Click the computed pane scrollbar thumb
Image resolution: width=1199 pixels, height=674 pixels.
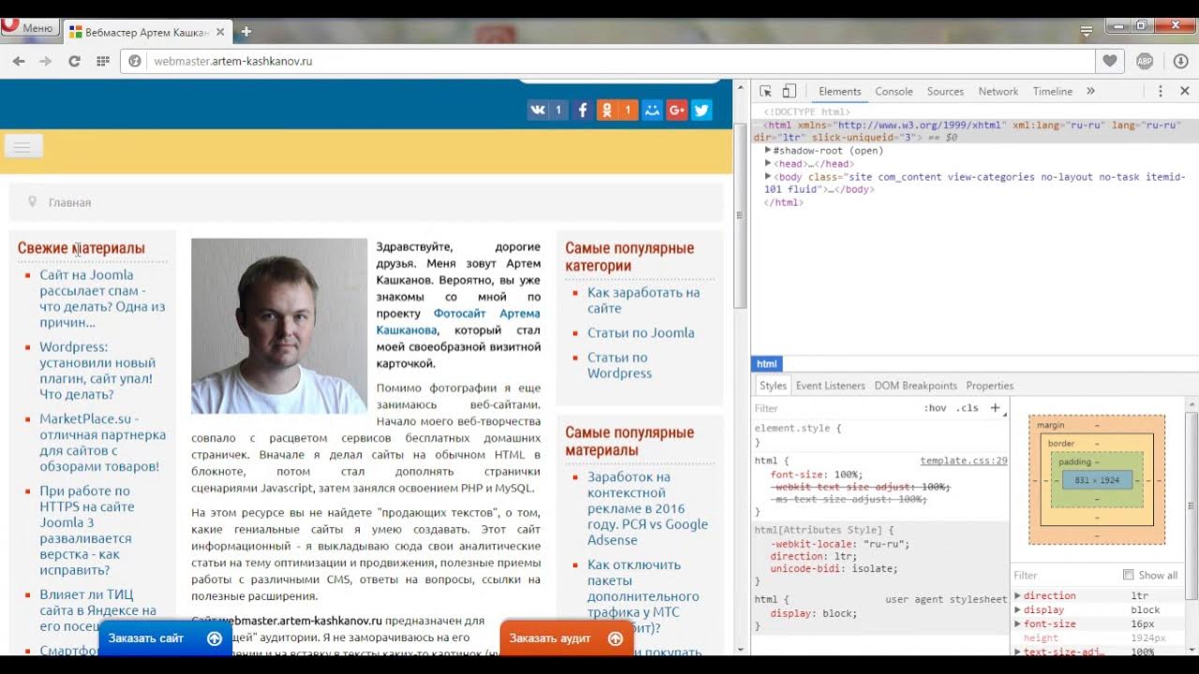1192,505
